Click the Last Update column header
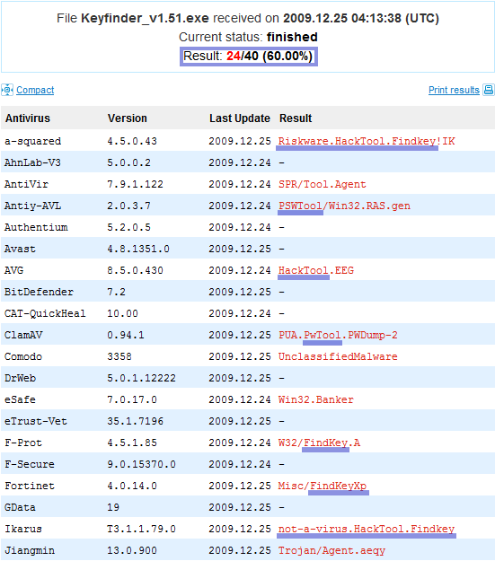The height and width of the screenshot is (561, 495). tap(240, 118)
